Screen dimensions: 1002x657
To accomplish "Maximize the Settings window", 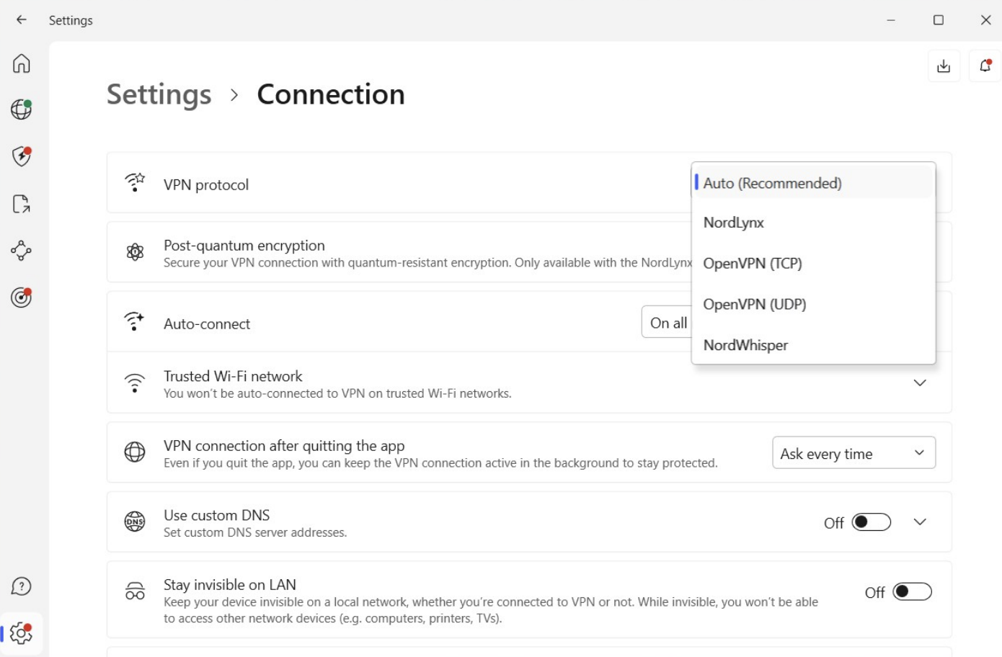I will pyautogui.click(x=939, y=20).
